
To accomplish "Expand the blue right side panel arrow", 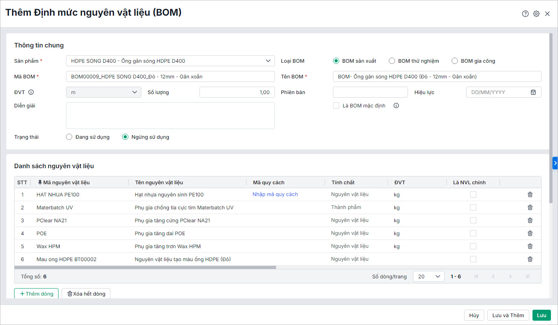I will (x=555, y=163).
